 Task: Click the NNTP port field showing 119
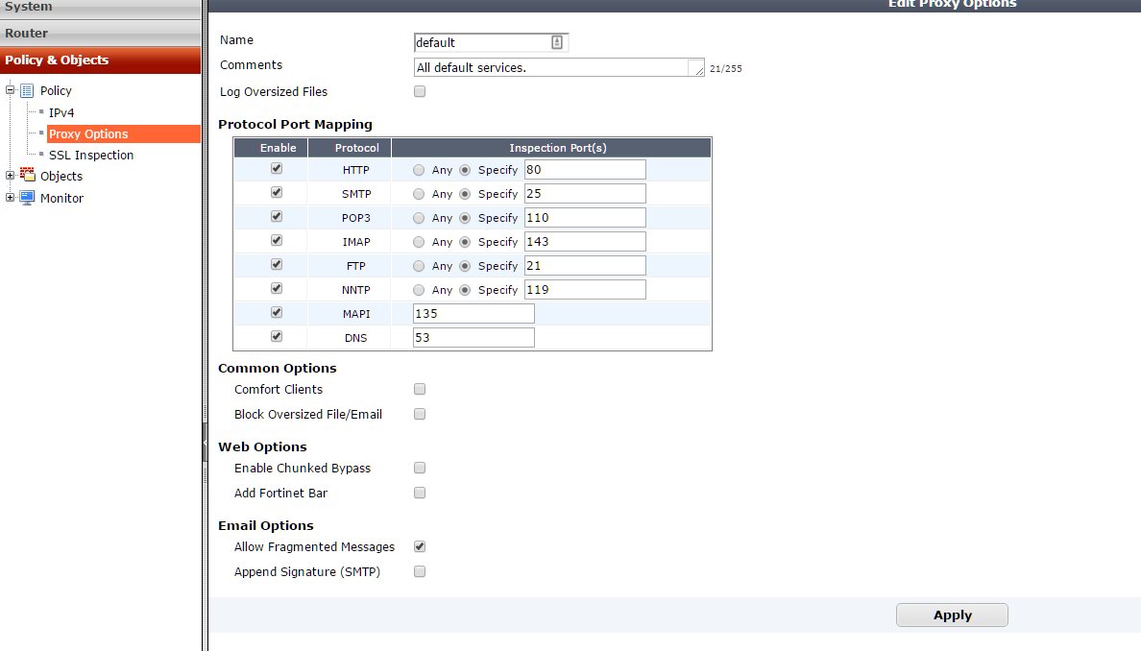pos(585,290)
